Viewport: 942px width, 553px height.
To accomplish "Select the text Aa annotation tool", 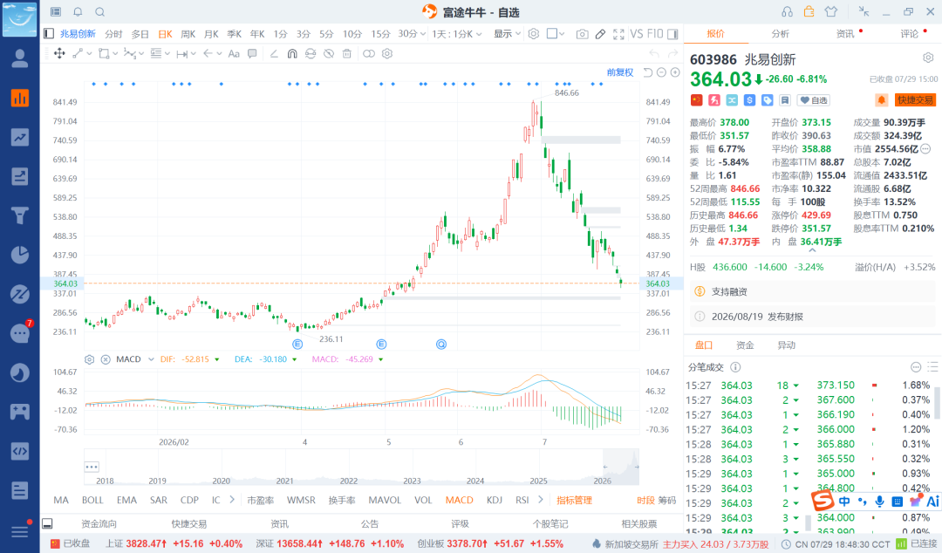I will pyautogui.click(x=234, y=53).
